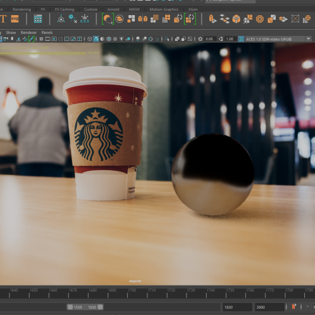
Task: Toggle isolate select icon
Action: 167,39
